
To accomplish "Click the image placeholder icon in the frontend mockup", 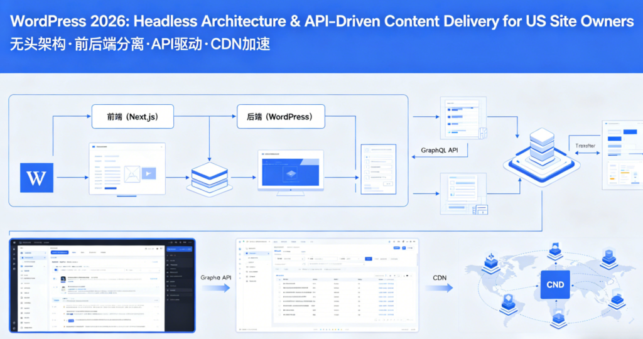I will click(x=131, y=173).
